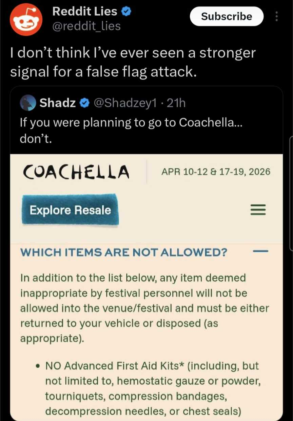Open the @reddit_lies handle link
Screen dimensions: 293x421
pos(86,26)
